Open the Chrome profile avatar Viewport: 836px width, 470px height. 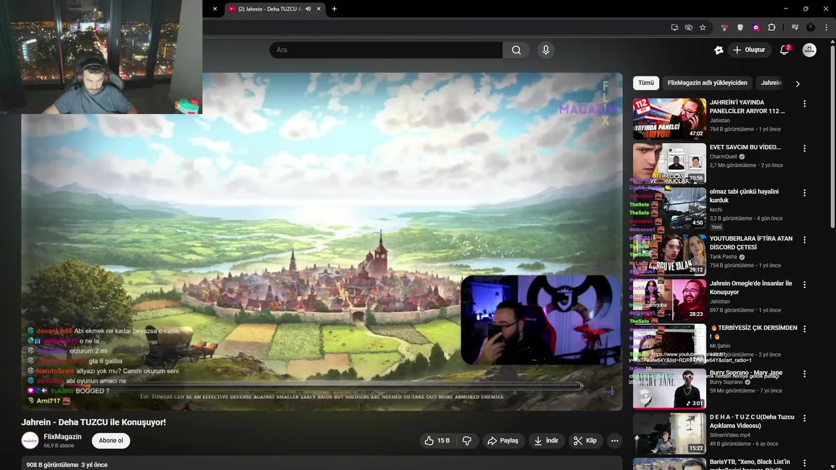point(811,27)
